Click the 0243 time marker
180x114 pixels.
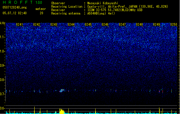[54, 25]
